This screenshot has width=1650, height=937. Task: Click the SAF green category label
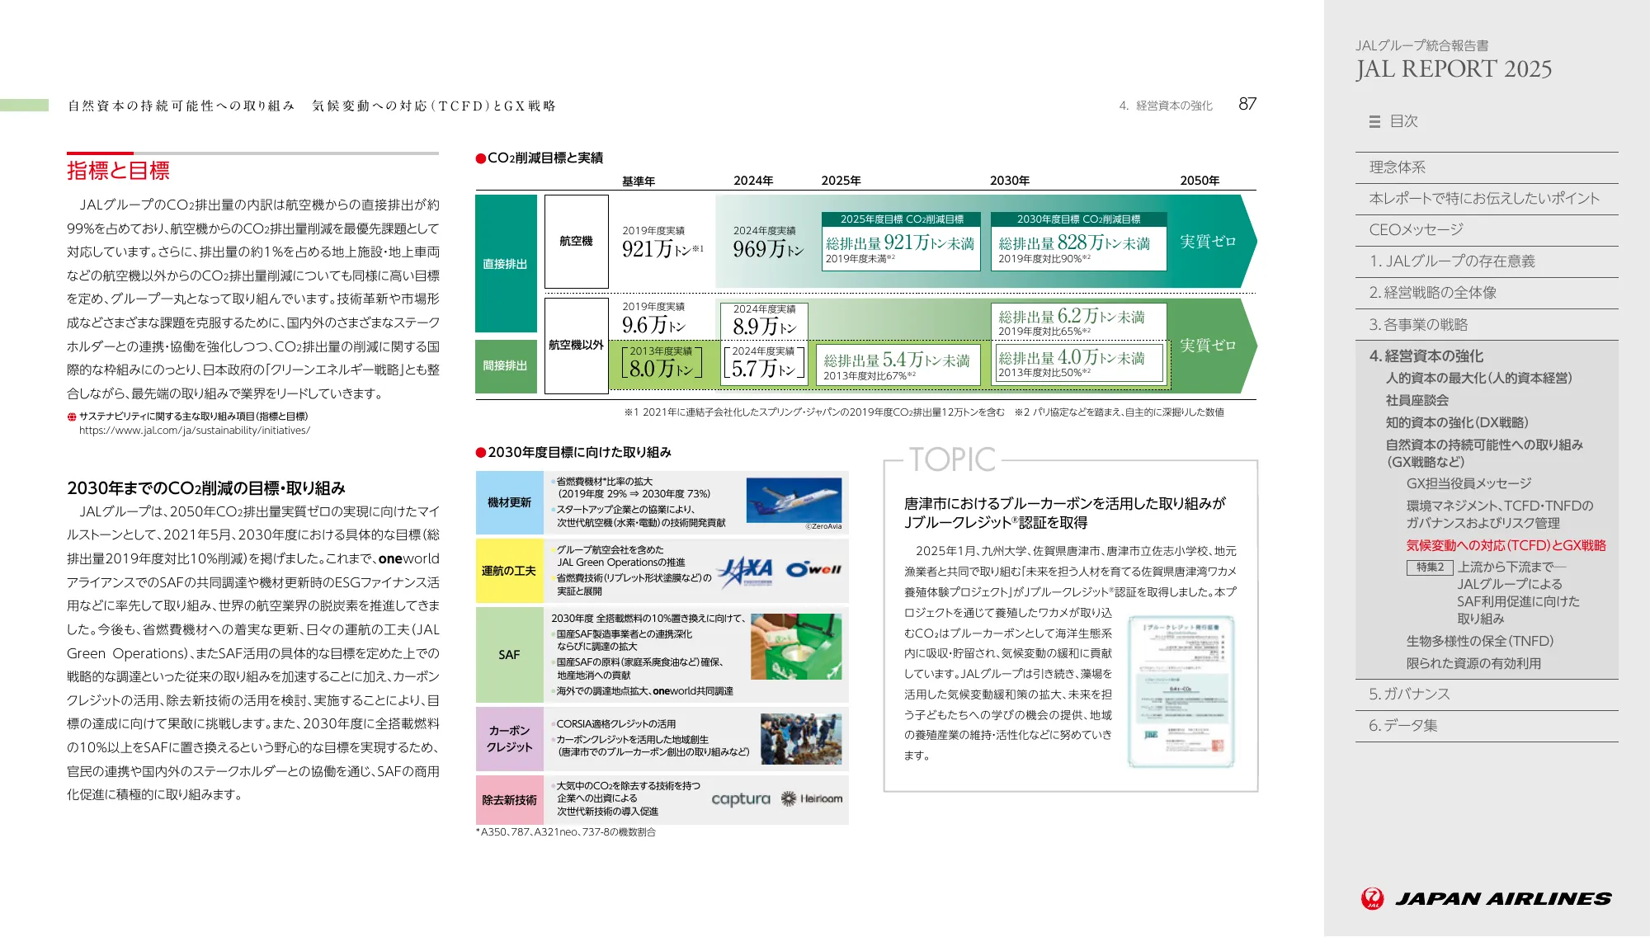510,655
